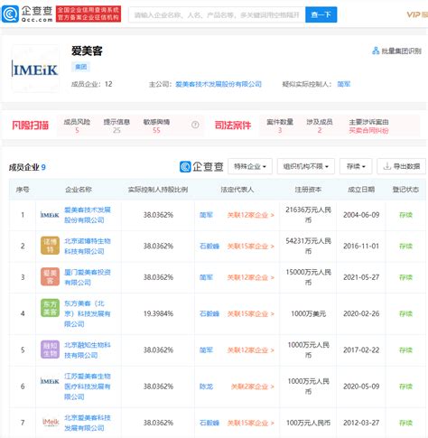Click legal representative 简军 in row 5
Image resolution: width=428 pixels, height=438 pixels.
(206, 350)
